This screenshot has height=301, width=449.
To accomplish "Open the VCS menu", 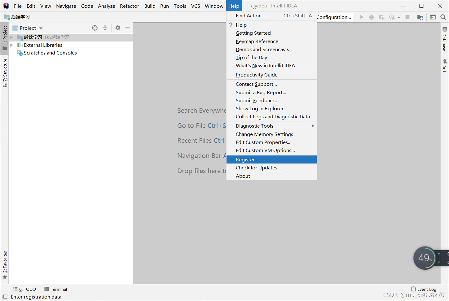I will pos(196,6).
